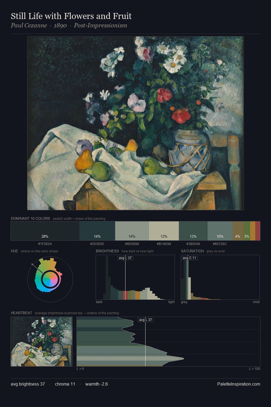Click the brightness histogram's dark axis label
The image size is (271, 407).
point(99,302)
